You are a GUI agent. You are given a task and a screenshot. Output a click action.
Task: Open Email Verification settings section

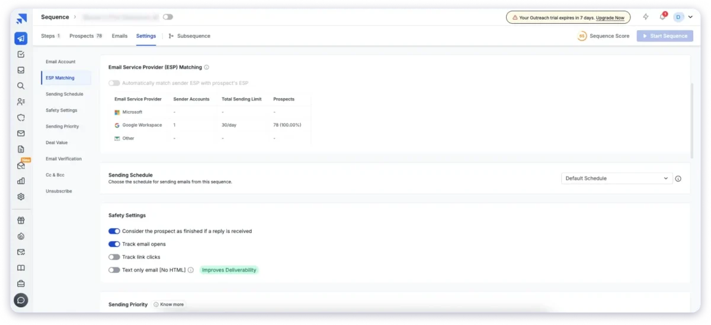pos(64,159)
